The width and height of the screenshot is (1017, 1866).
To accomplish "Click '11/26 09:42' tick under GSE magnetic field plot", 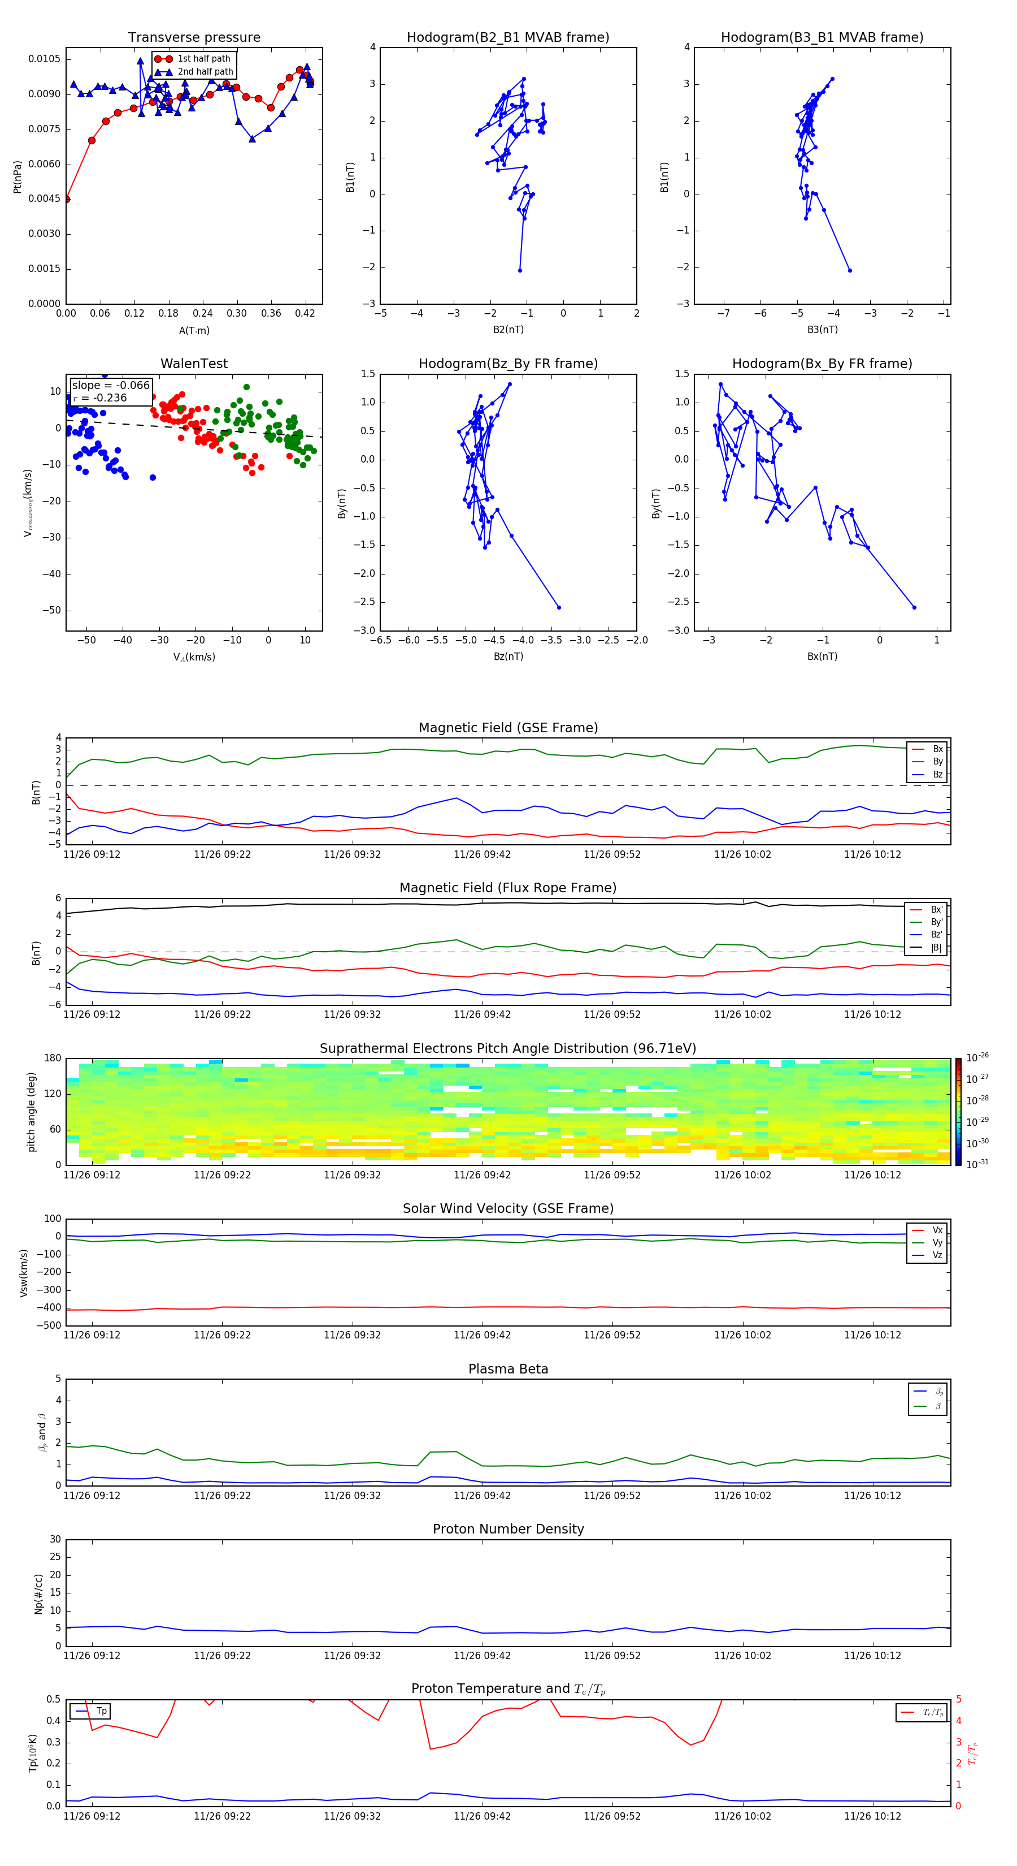I will (482, 855).
